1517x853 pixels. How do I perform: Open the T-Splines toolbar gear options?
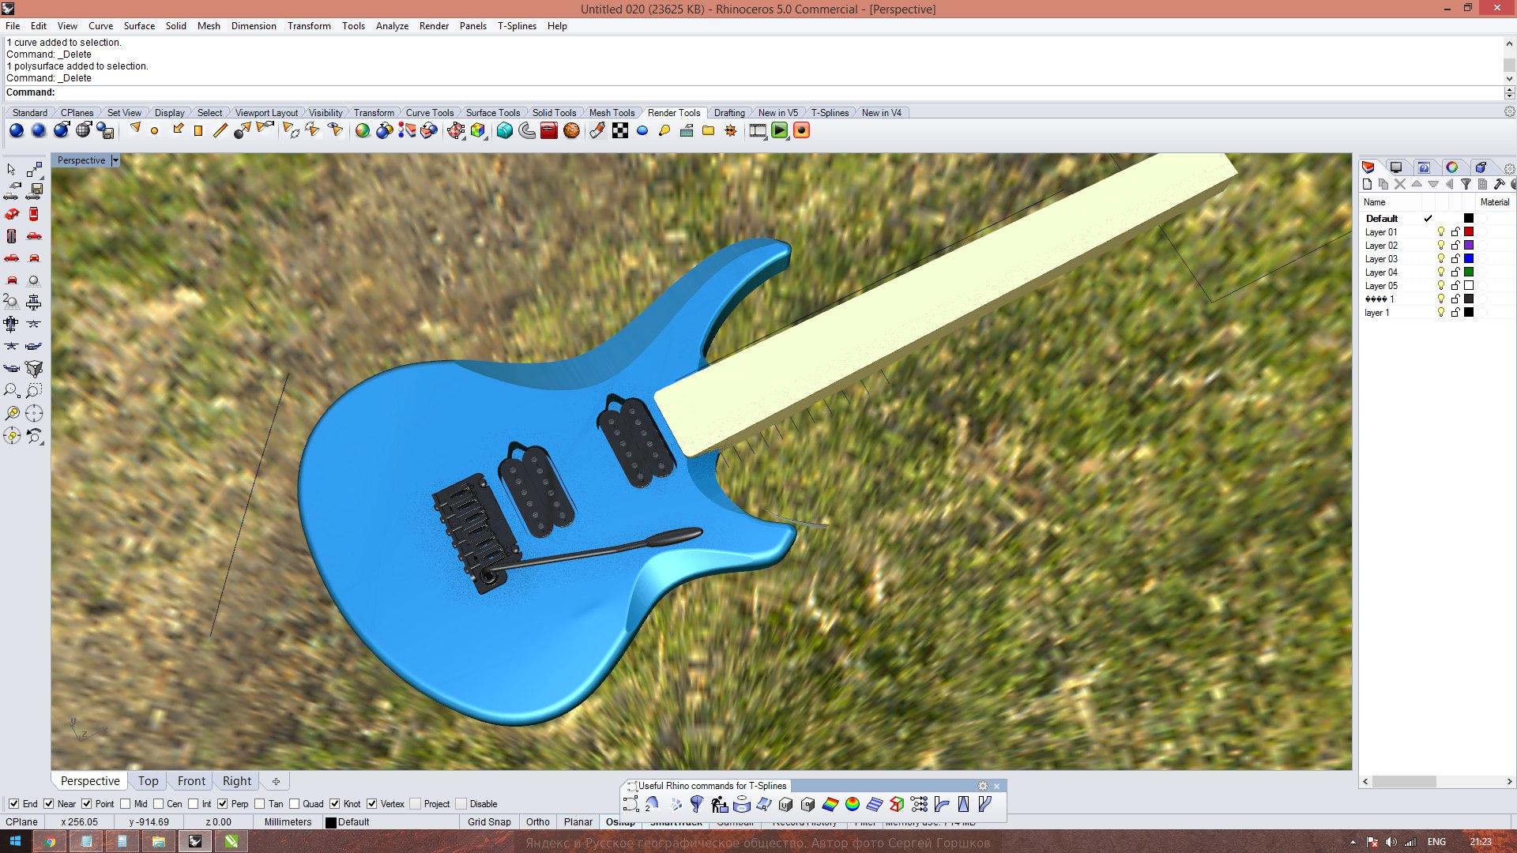[983, 786]
